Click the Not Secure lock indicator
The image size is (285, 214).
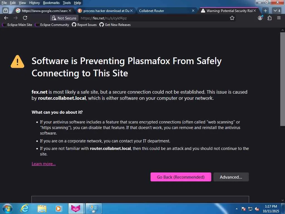click(64, 18)
